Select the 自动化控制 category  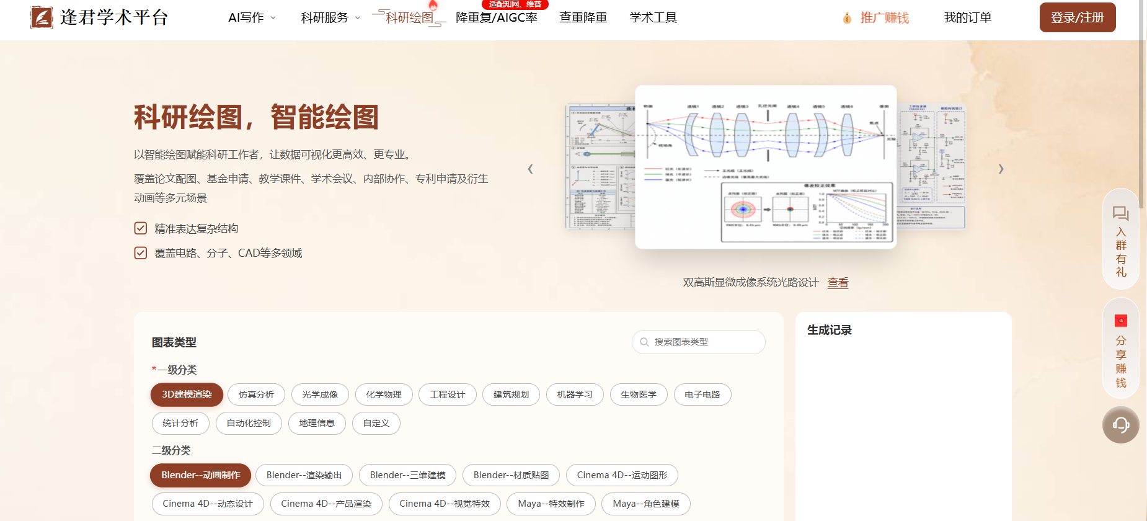click(x=249, y=423)
